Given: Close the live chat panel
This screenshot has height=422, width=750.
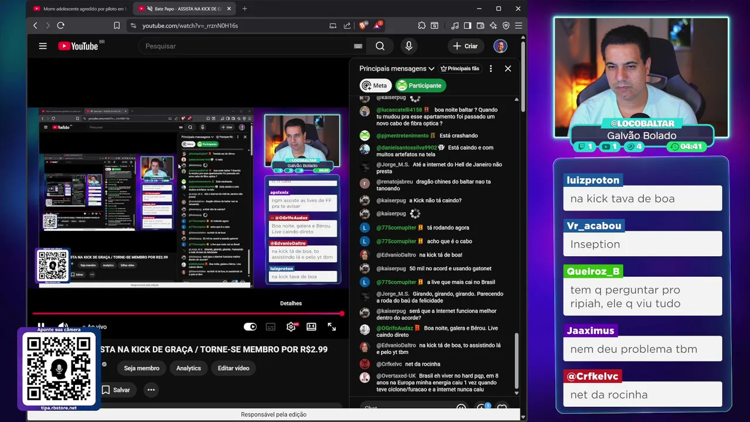Looking at the screenshot, I should pos(508,69).
